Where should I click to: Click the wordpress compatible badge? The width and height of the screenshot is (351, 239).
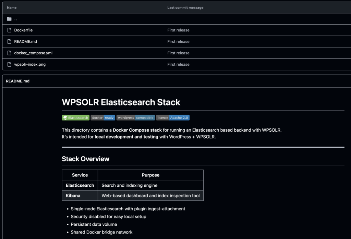[136, 118]
